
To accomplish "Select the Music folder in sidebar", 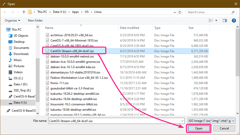I will 18,60.
